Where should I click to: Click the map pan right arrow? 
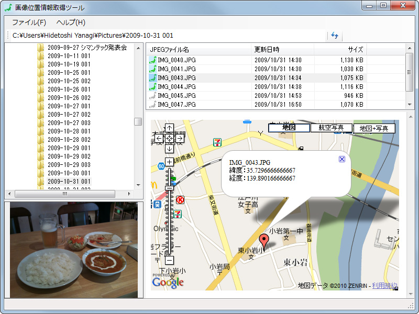coord(181,138)
